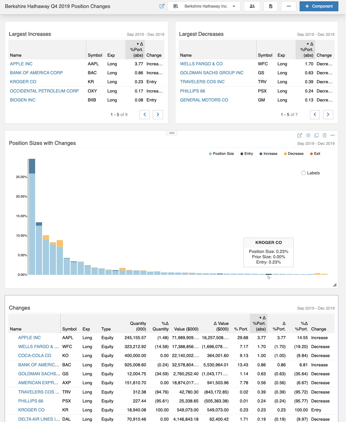
Task: Open the more options ellipsis button
Action: (x=289, y=6)
